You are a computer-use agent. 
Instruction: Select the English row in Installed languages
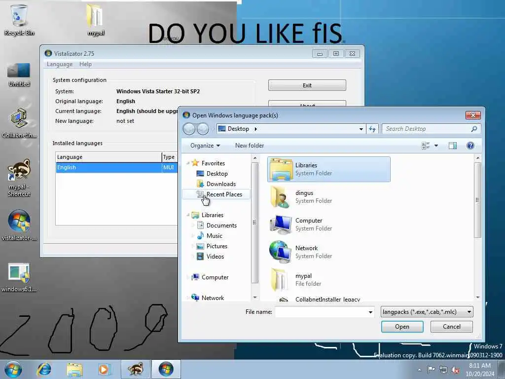(x=116, y=167)
